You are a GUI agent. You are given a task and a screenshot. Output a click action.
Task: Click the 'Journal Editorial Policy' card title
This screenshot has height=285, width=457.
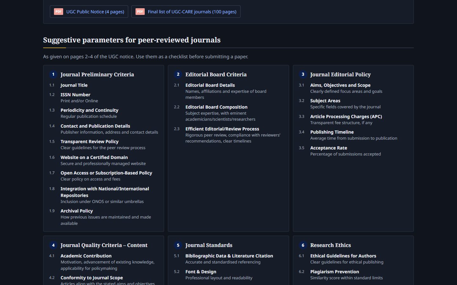[x=341, y=74]
